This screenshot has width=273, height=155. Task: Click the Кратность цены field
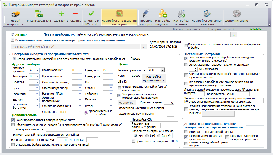coord(169,103)
